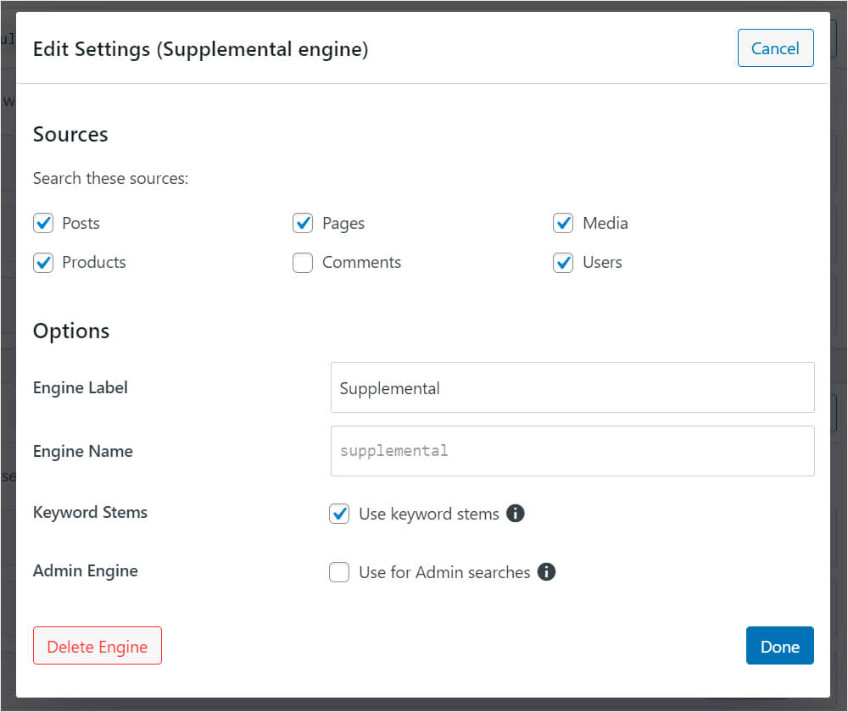This screenshot has width=848, height=712.
Task: Uncheck the Users source checkbox
Action: click(563, 263)
